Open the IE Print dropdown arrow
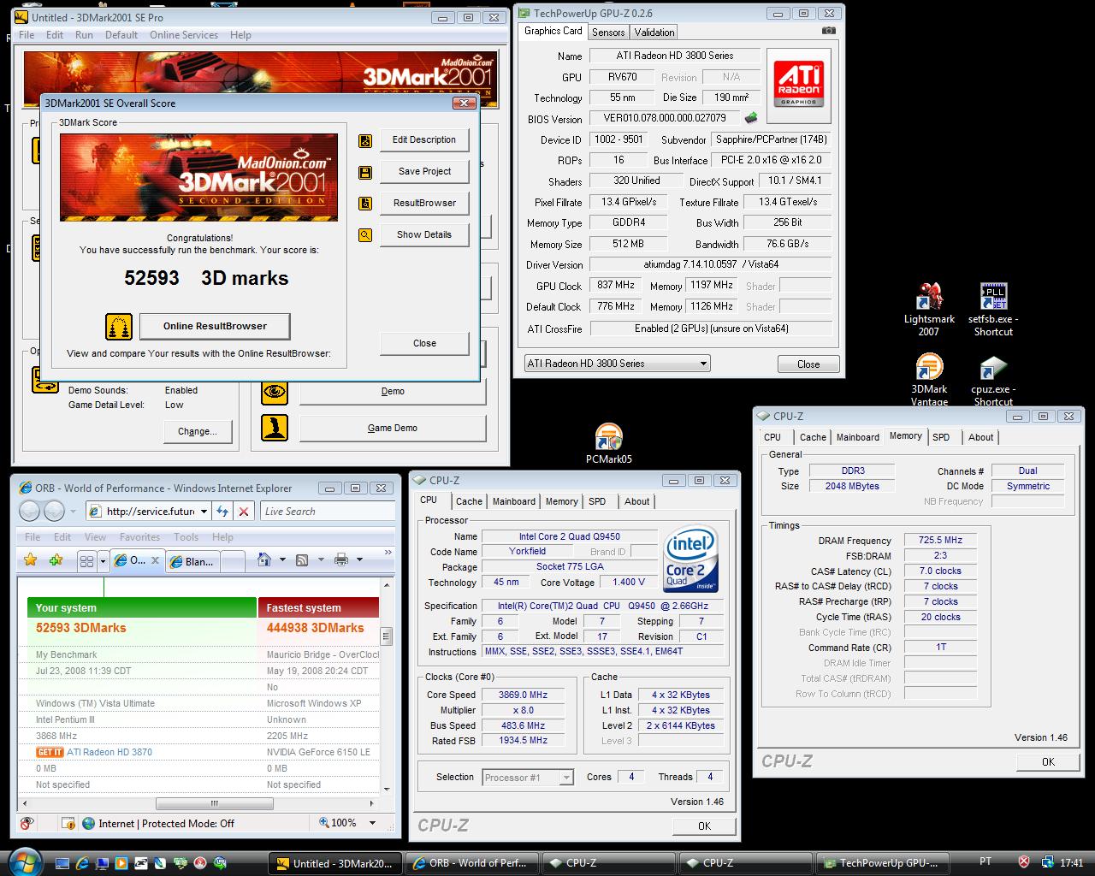The height and width of the screenshot is (876, 1095). (x=359, y=559)
